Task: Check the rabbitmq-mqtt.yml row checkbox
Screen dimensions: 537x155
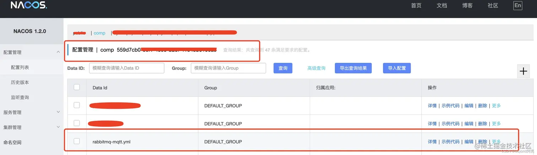Action: [77, 141]
